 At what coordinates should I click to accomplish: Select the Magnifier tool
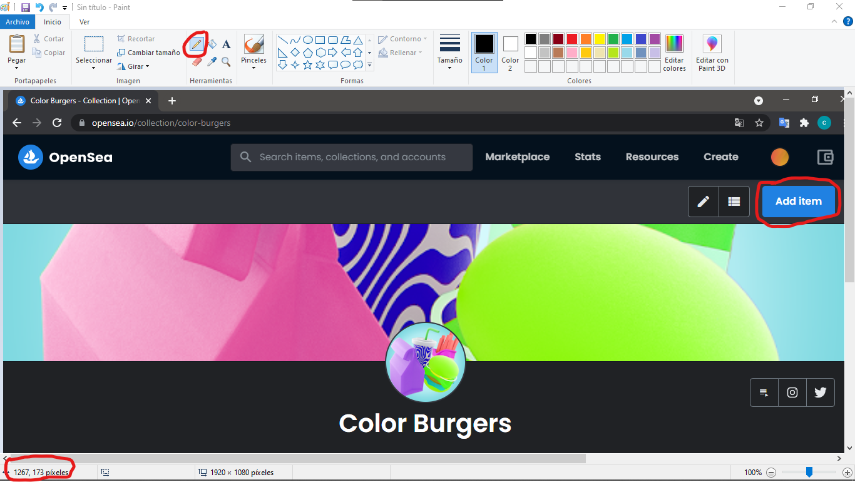226,62
